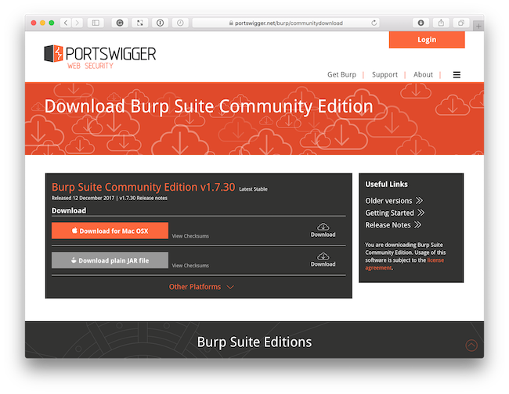Click the Useful Links heading
The image size is (509, 394).
tap(386, 184)
